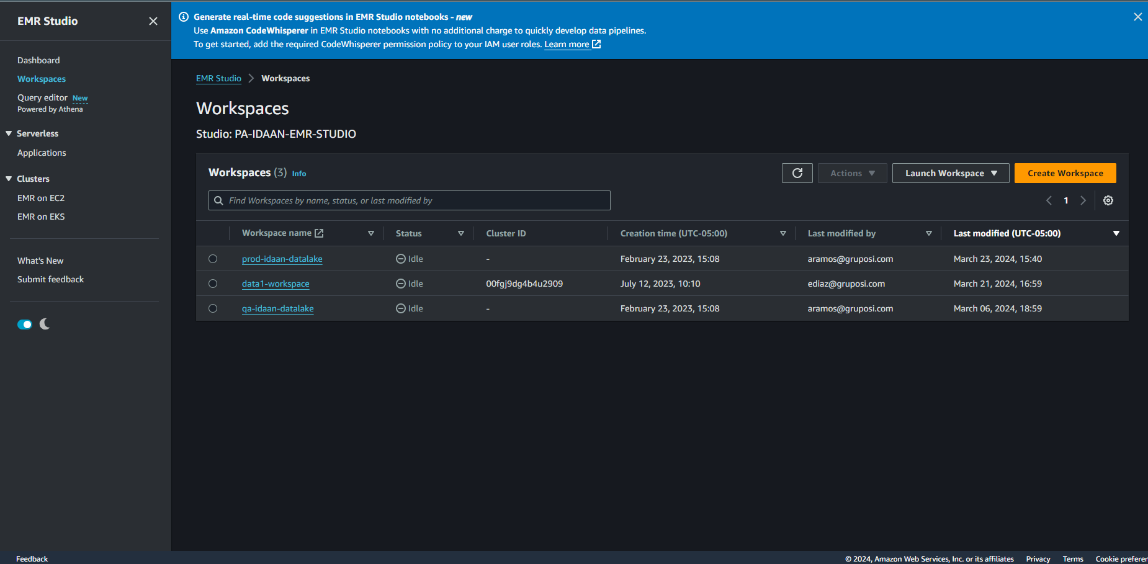1148x564 pixels.
Task: Open Applications under Serverless
Action: point(42,153)
